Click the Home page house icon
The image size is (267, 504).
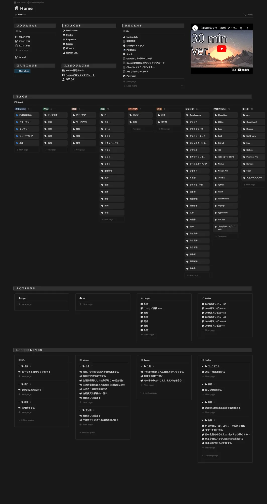[16, 8]
